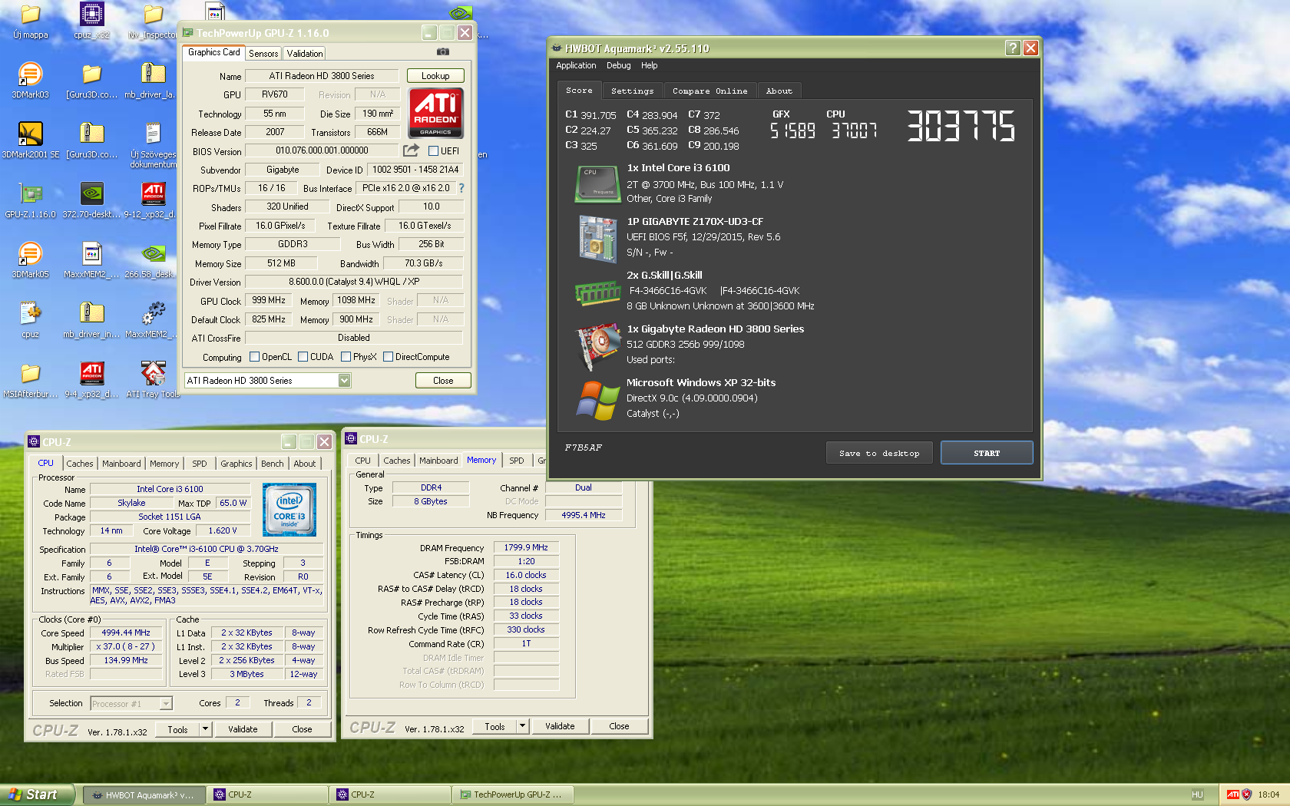Open the cpuz desktop text icon
Image resolution: width=1290 pixels, height=806 pixels.
(30, 320)
